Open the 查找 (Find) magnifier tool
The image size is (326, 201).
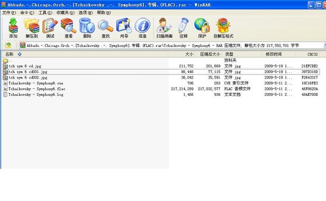(x=105, y=28)
